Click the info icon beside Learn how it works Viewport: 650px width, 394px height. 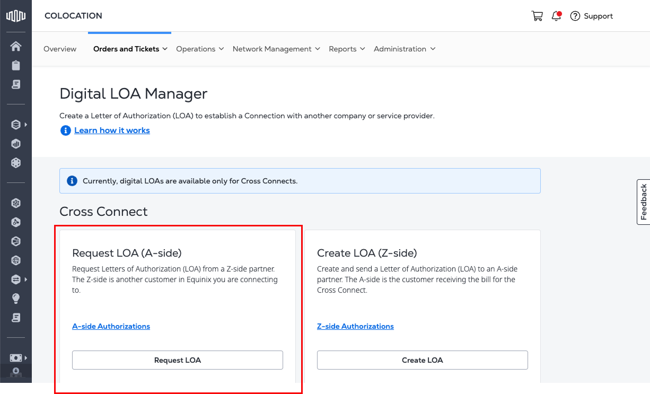tap(65, 130)
